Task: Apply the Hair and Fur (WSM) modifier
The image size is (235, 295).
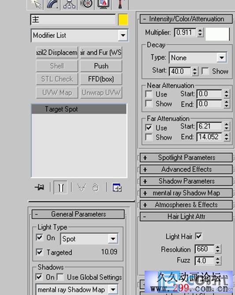Action: (x=101, y=53)
